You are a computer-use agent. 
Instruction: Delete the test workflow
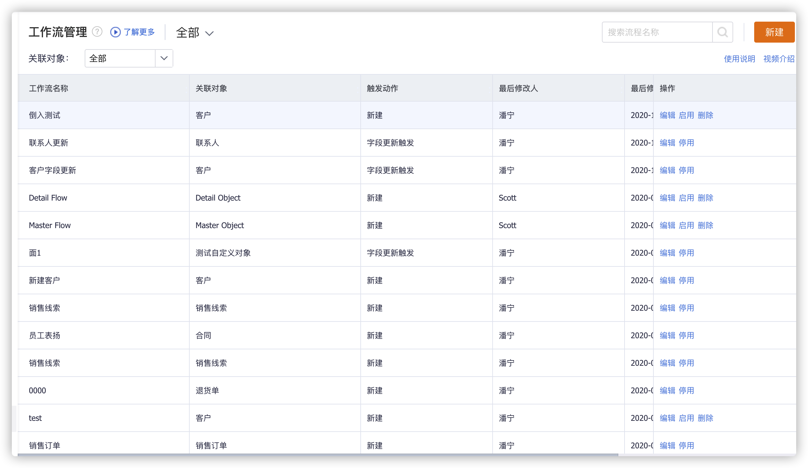pyautogui.click(x=705, y=418)
